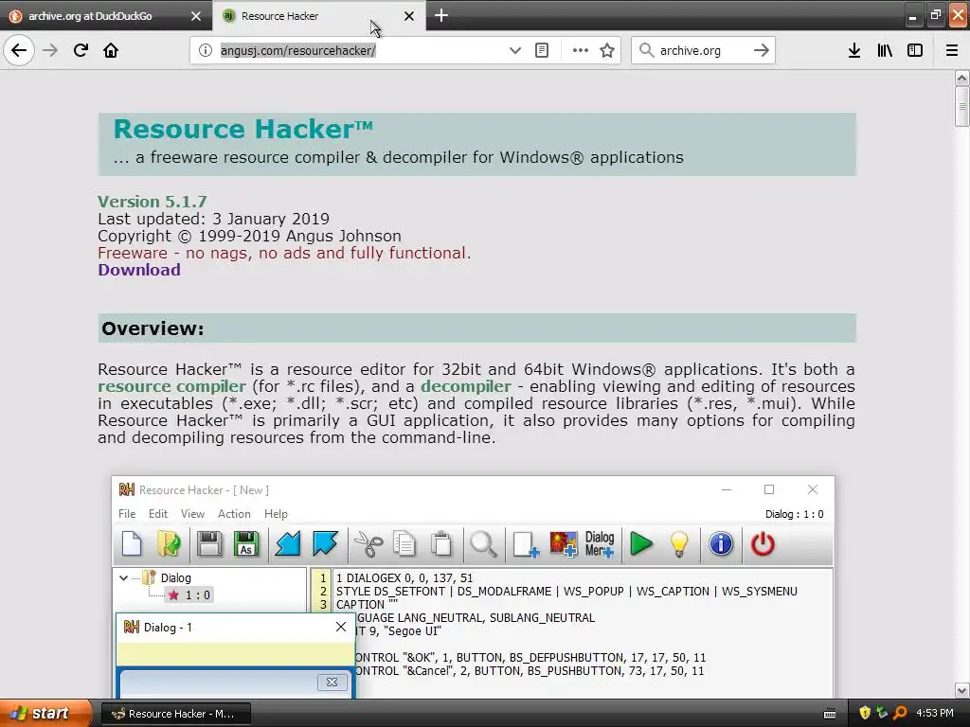Click the magnifier Find icon in screenshot
Screen dimensions: 970x727
coord(483,544)
